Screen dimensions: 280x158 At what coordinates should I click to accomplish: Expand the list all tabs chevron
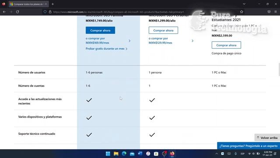click(244, 4)
